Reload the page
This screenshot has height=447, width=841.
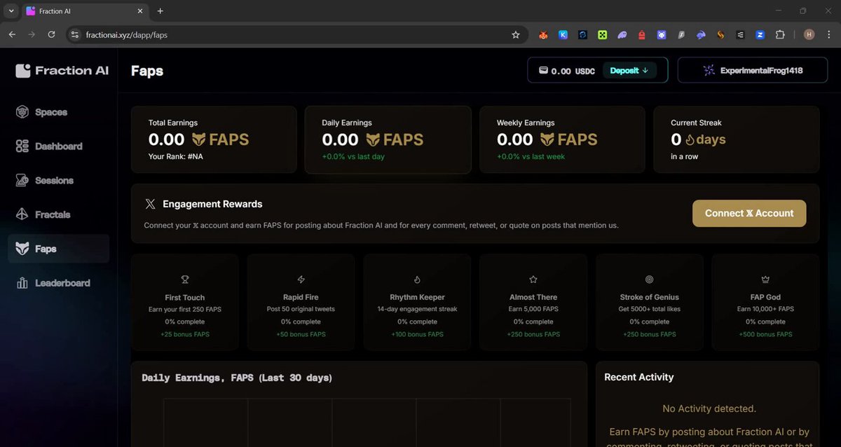pyautogui.click(x=51, y=34)
